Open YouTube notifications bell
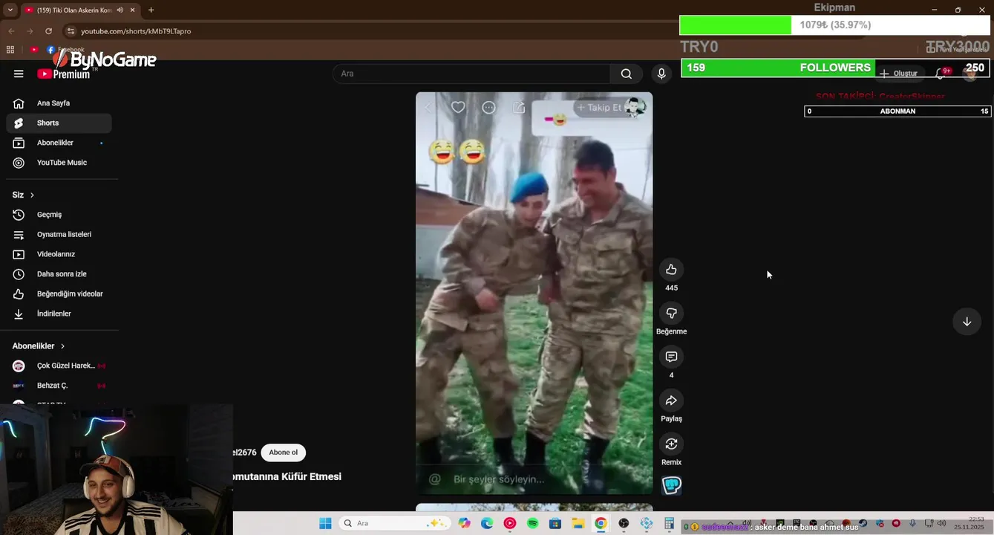 pos(941,74)
